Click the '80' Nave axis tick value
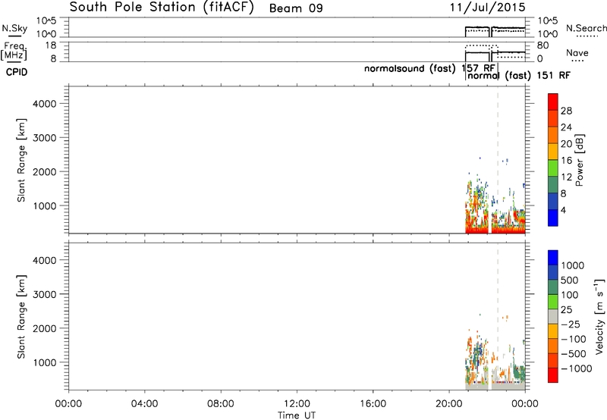The width and height of the screenshot is (607, 420). [543, 45]
